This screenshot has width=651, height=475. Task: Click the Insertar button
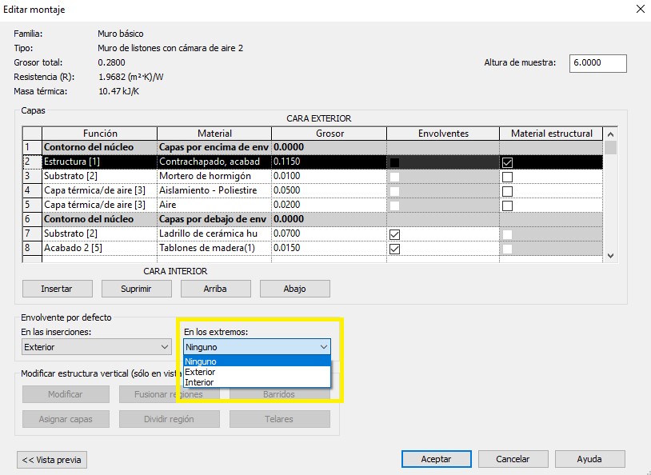click(x=57, y=289)
